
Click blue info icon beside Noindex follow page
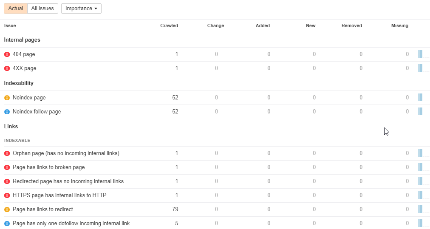pos(7,112)
